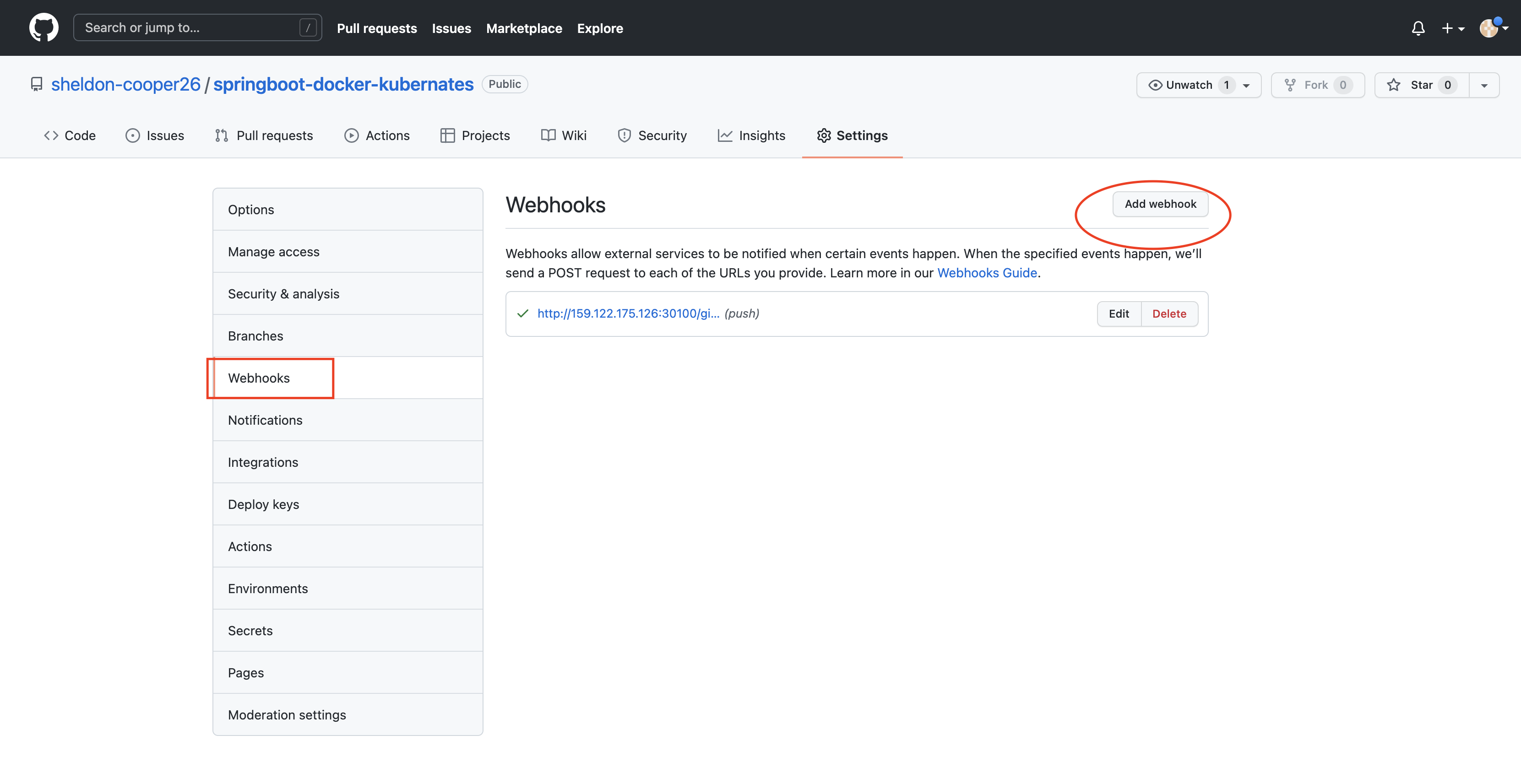
Task: Select Webhooks in settings sidebar
Action: pyautogui.click(x=348, y=378)
